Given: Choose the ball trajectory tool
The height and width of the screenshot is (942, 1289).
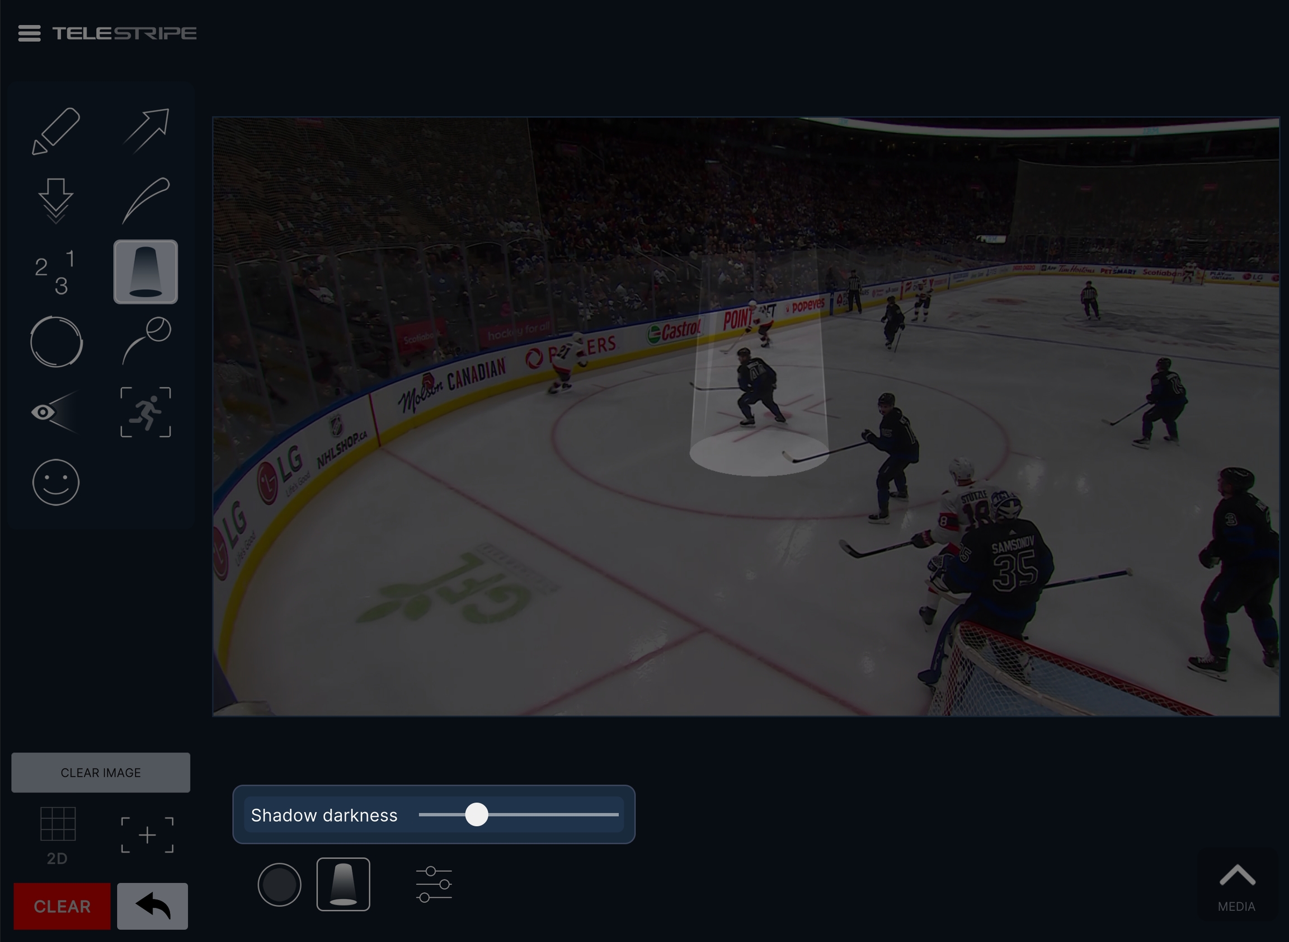Looking at the screenshot, I should pyautogui.click(x=146, y=342).
